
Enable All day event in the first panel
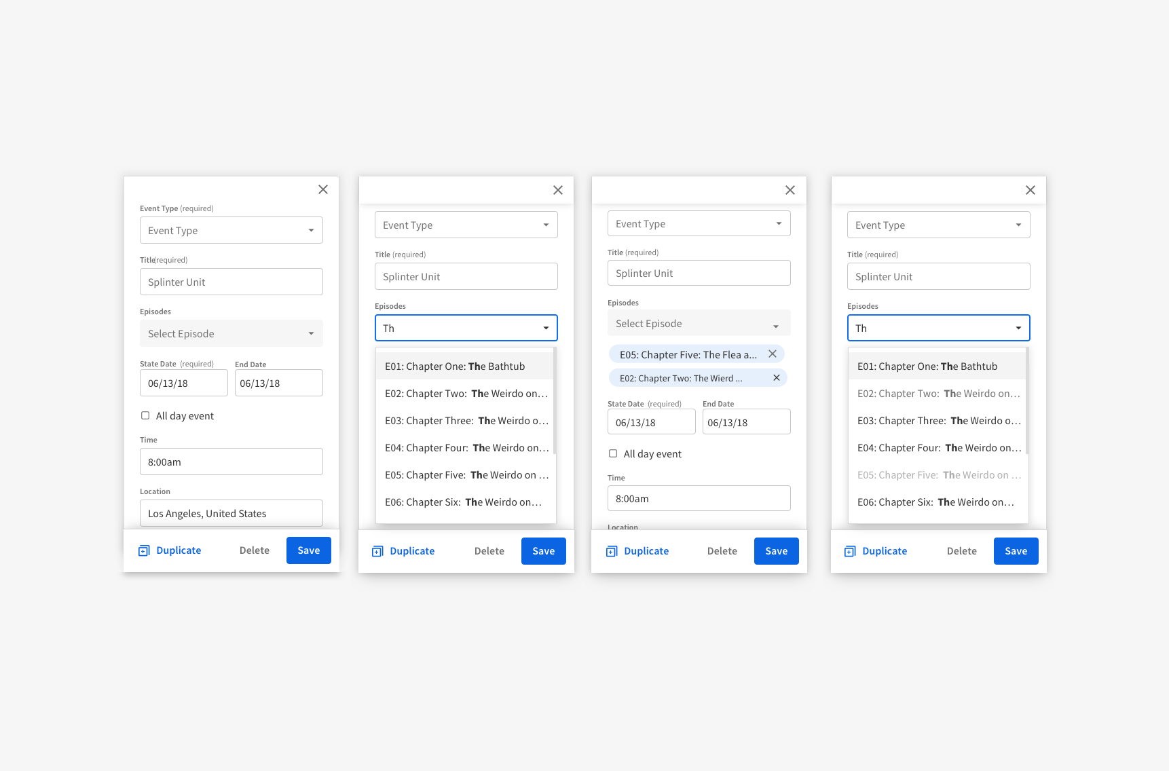click(145, 416)
